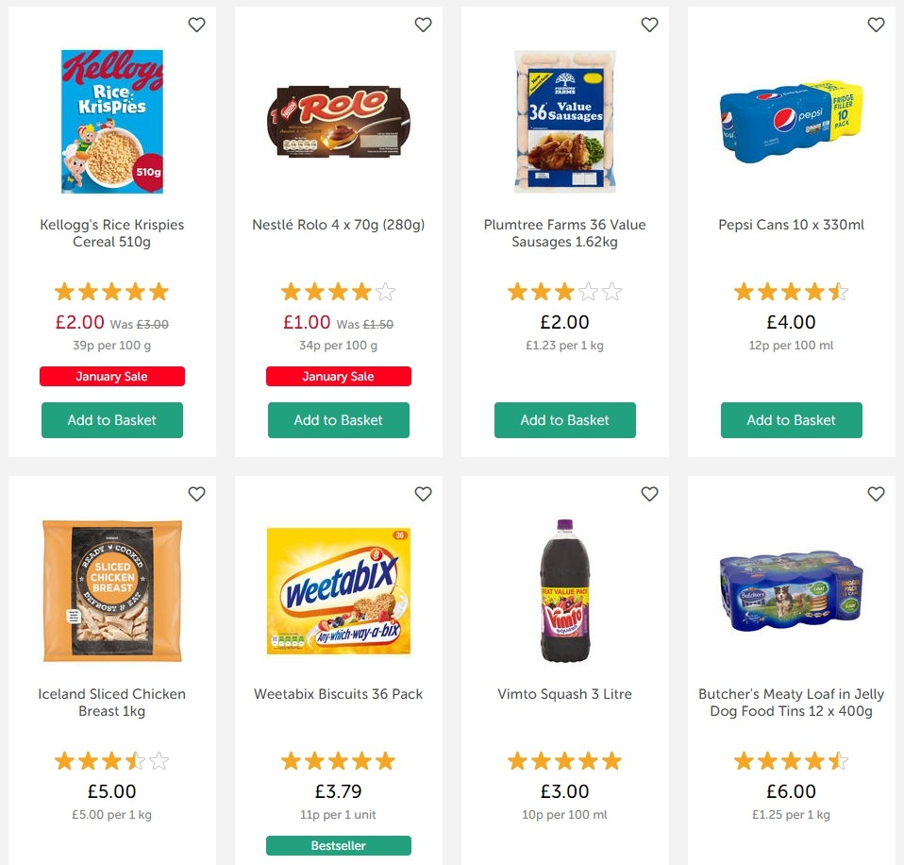Favourite the Plumtree Farms Value Sausages
Screen dimensions: 904x865
[x=649, y=25]
